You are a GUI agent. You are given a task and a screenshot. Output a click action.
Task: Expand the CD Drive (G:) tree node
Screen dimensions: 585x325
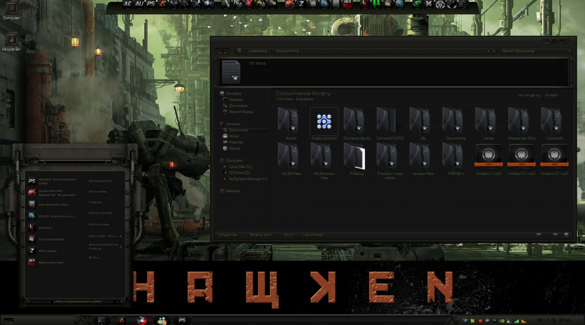[224, 173]
